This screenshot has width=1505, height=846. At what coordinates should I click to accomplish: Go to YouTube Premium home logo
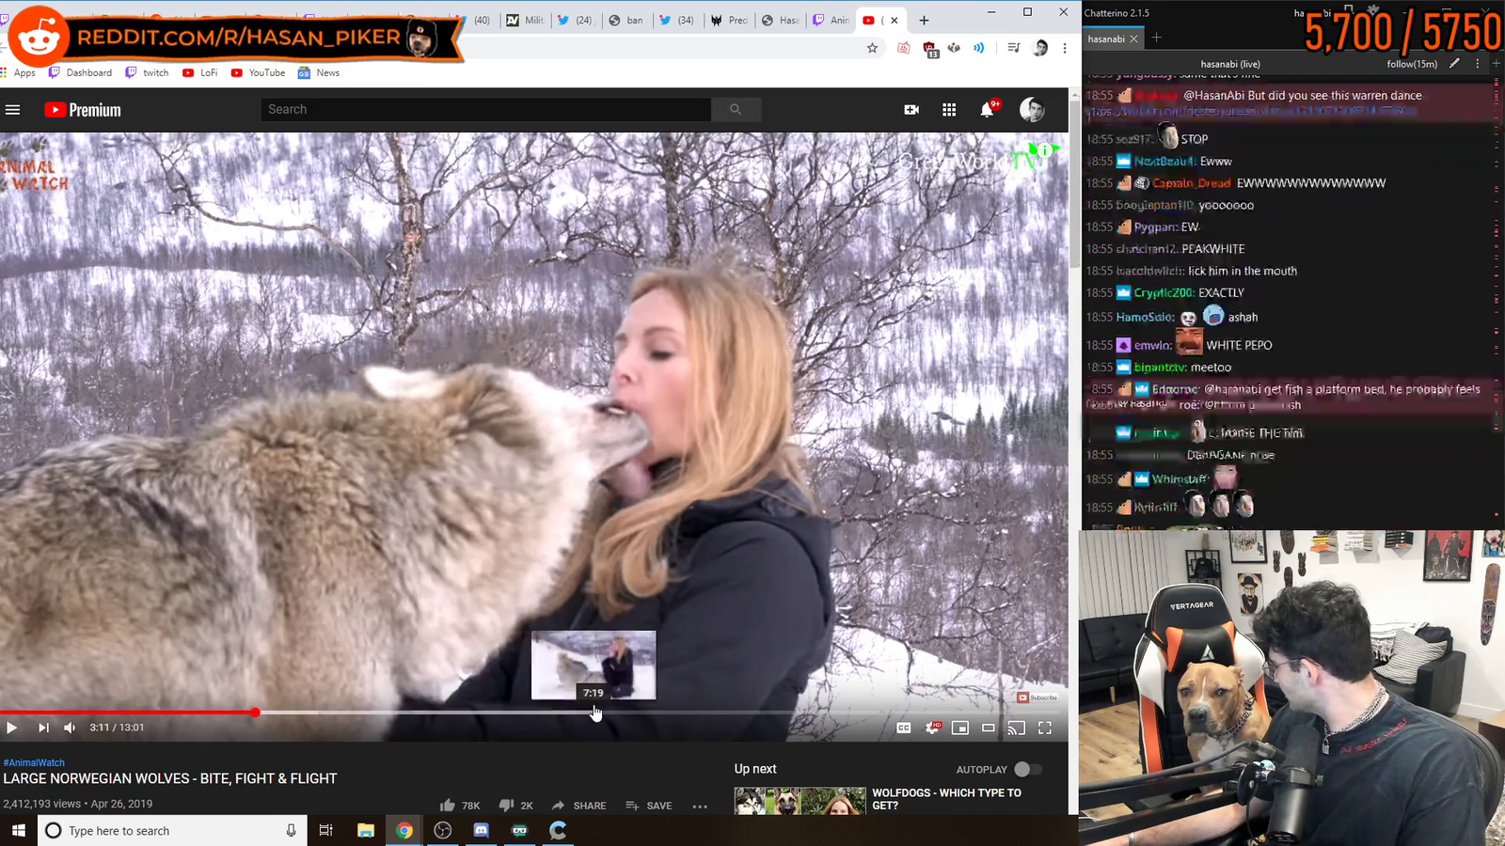(83, 110)
